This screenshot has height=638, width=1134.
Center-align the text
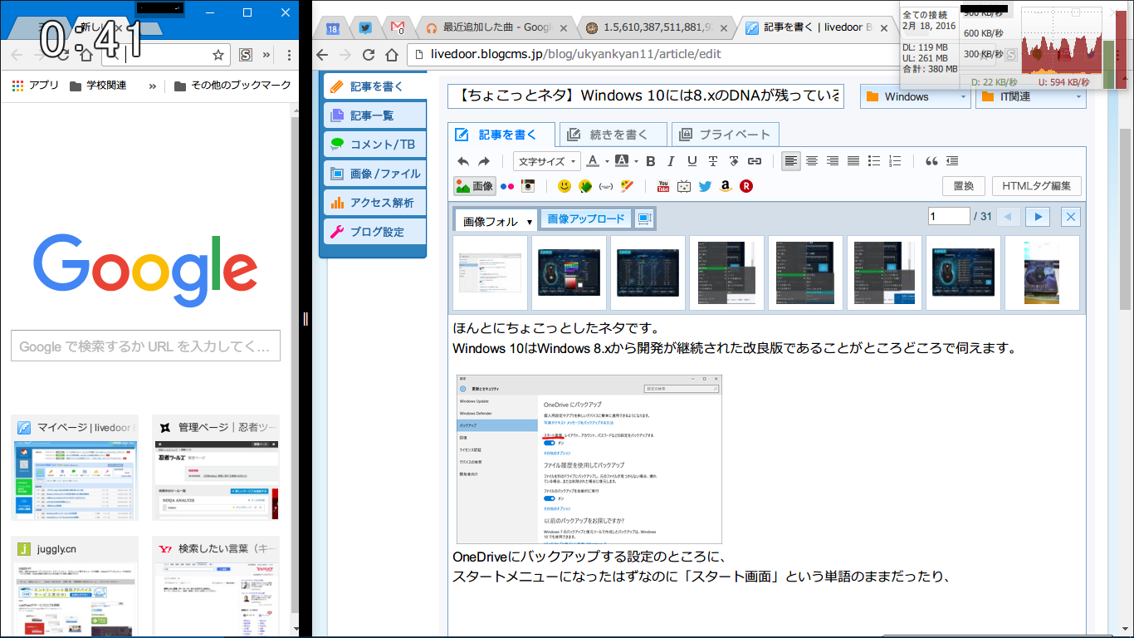click(812, 161)
